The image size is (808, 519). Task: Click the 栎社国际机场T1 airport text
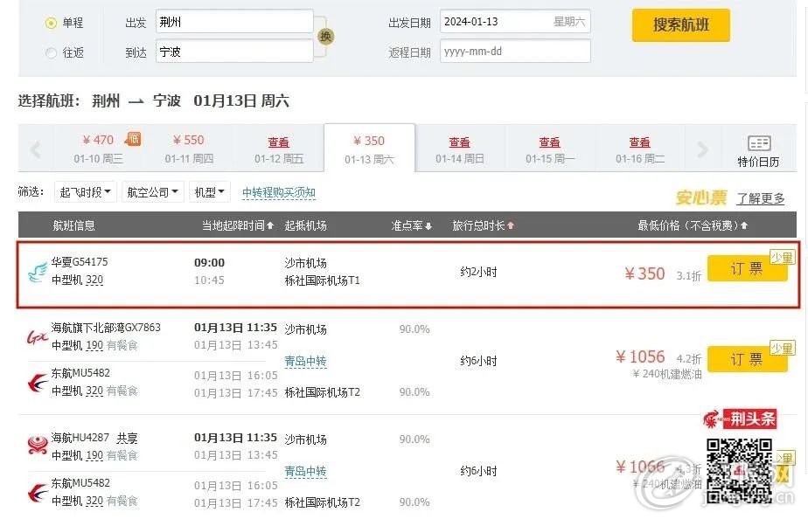tap(322, 280)
